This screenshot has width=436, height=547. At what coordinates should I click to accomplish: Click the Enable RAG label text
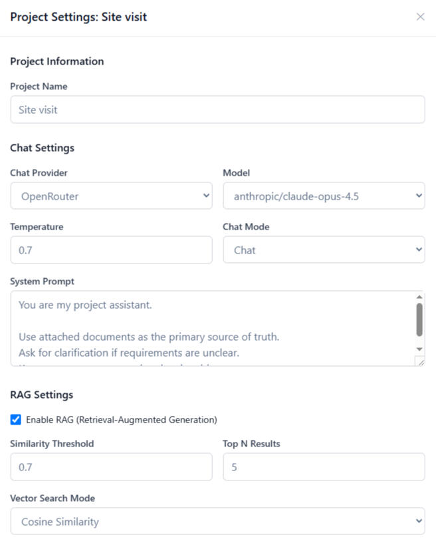[x=121, y=419]
